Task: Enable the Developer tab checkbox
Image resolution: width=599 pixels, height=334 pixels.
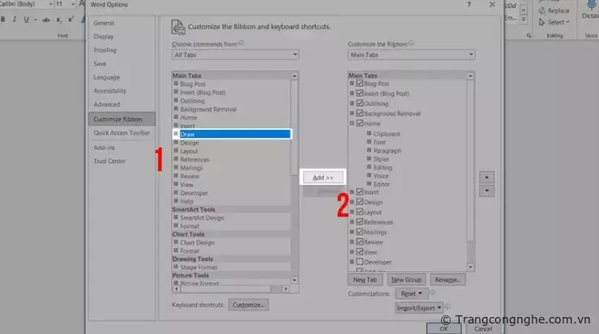Action: [360, 262]
